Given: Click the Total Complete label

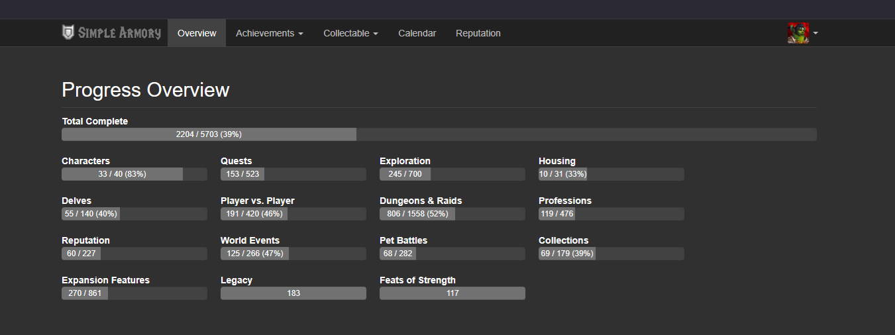Looking at the screenshot, I should [x=95, y=121].
